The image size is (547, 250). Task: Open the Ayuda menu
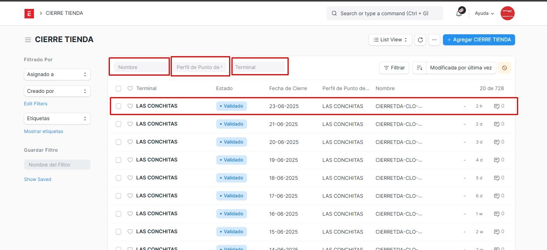tap(484, 13)
